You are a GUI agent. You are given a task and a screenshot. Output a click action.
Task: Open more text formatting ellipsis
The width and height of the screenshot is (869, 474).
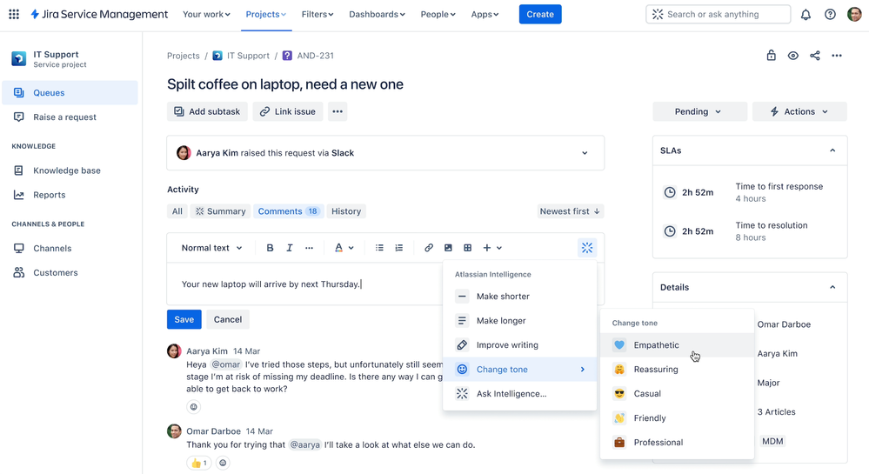pyautogui.click(x=310, y=248)
